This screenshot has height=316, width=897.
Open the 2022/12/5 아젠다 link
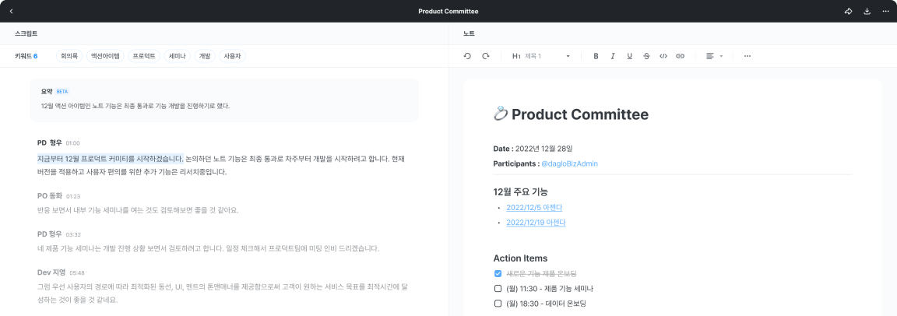pos(534,208)
